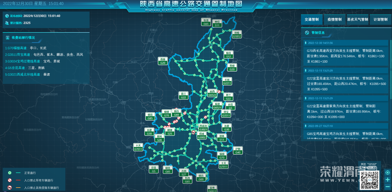Click the G1812 沧榆 highway sign

237,34
